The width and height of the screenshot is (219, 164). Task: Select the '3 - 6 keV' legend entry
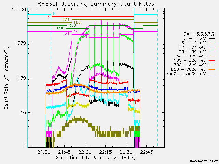(199, 38)
